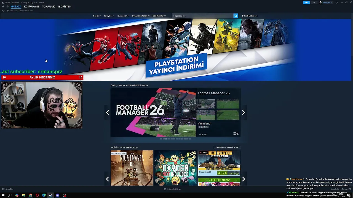Viewport: 353px width, 198px height.
Task: Open the Oxygen Not Included card
Action: [x=175, y=168]
